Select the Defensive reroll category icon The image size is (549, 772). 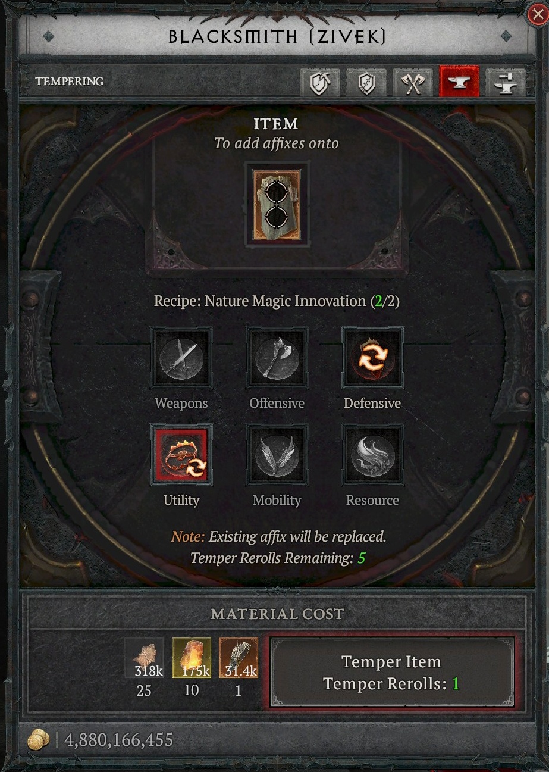pyautogui.click(x=372, y=357)
